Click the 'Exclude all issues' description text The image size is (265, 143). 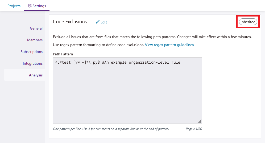tap(152, 37)
